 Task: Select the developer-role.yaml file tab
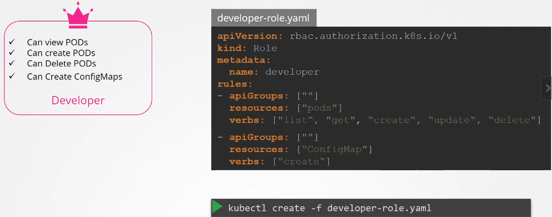coord(264,18)
